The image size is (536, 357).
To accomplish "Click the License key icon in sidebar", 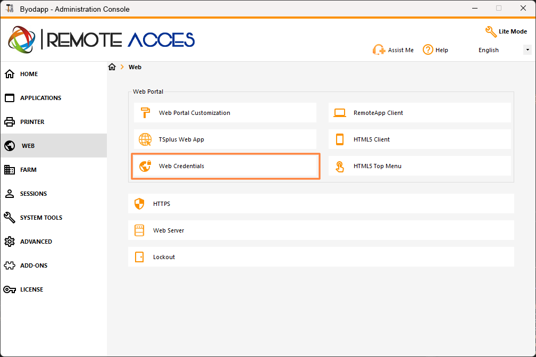I will pos(10,289).
